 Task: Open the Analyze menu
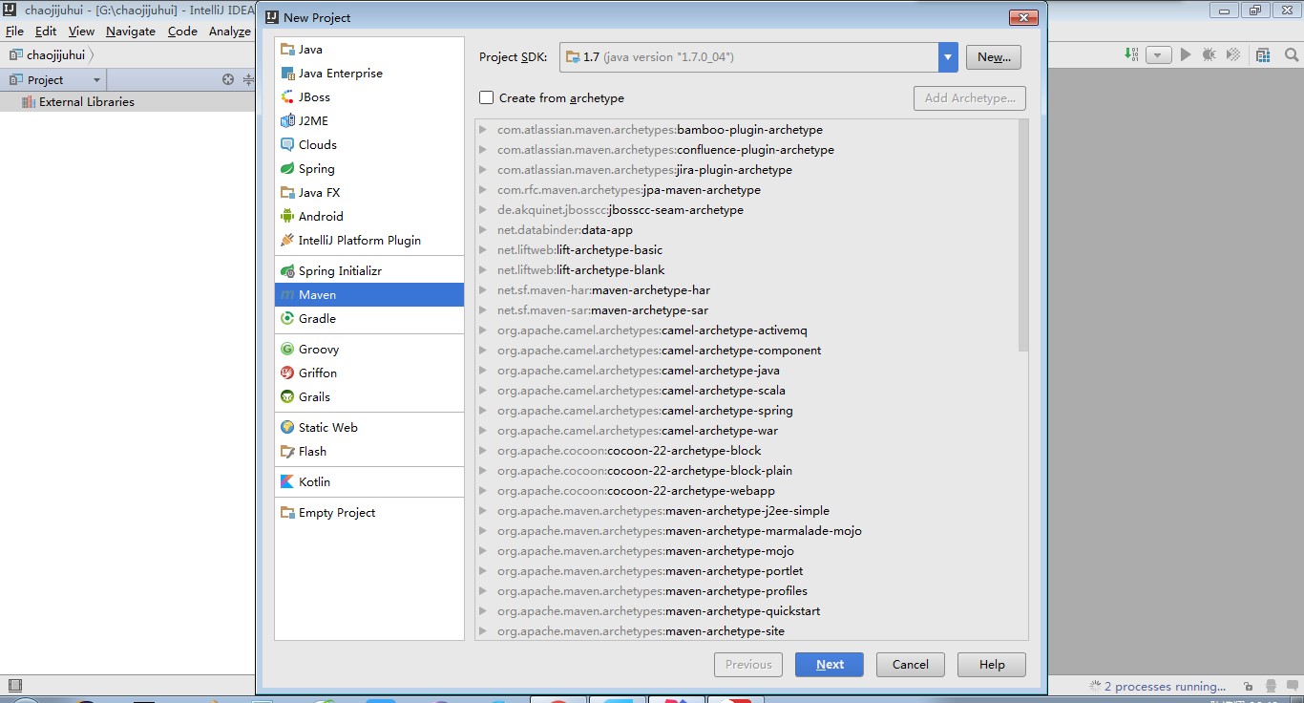pyautogui.click(x=230, y=31)
